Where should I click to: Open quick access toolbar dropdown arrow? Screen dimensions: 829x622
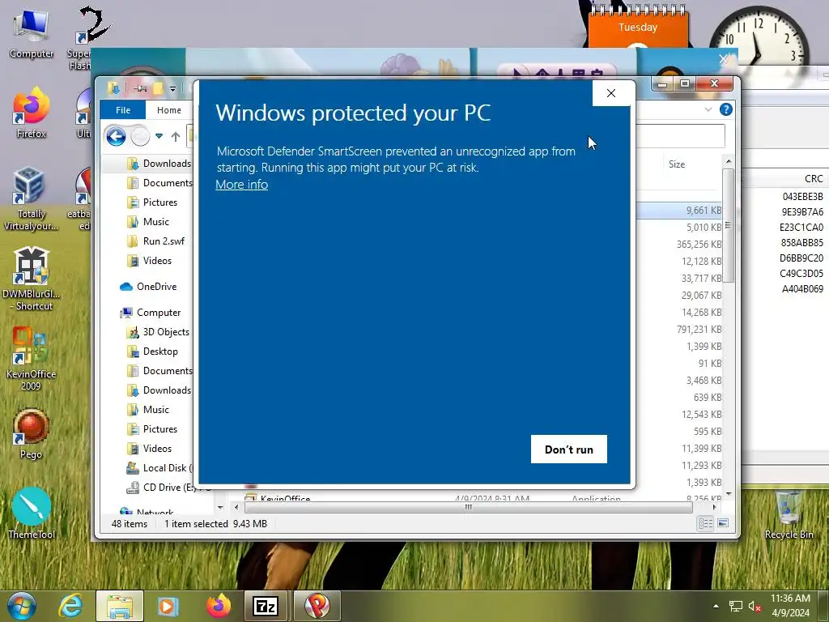point(172,88)
